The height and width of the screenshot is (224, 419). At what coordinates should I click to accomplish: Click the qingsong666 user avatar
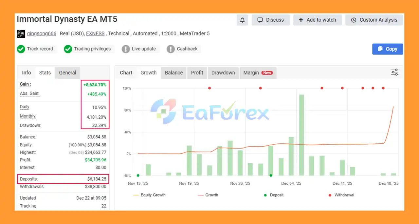coord(21,34)
